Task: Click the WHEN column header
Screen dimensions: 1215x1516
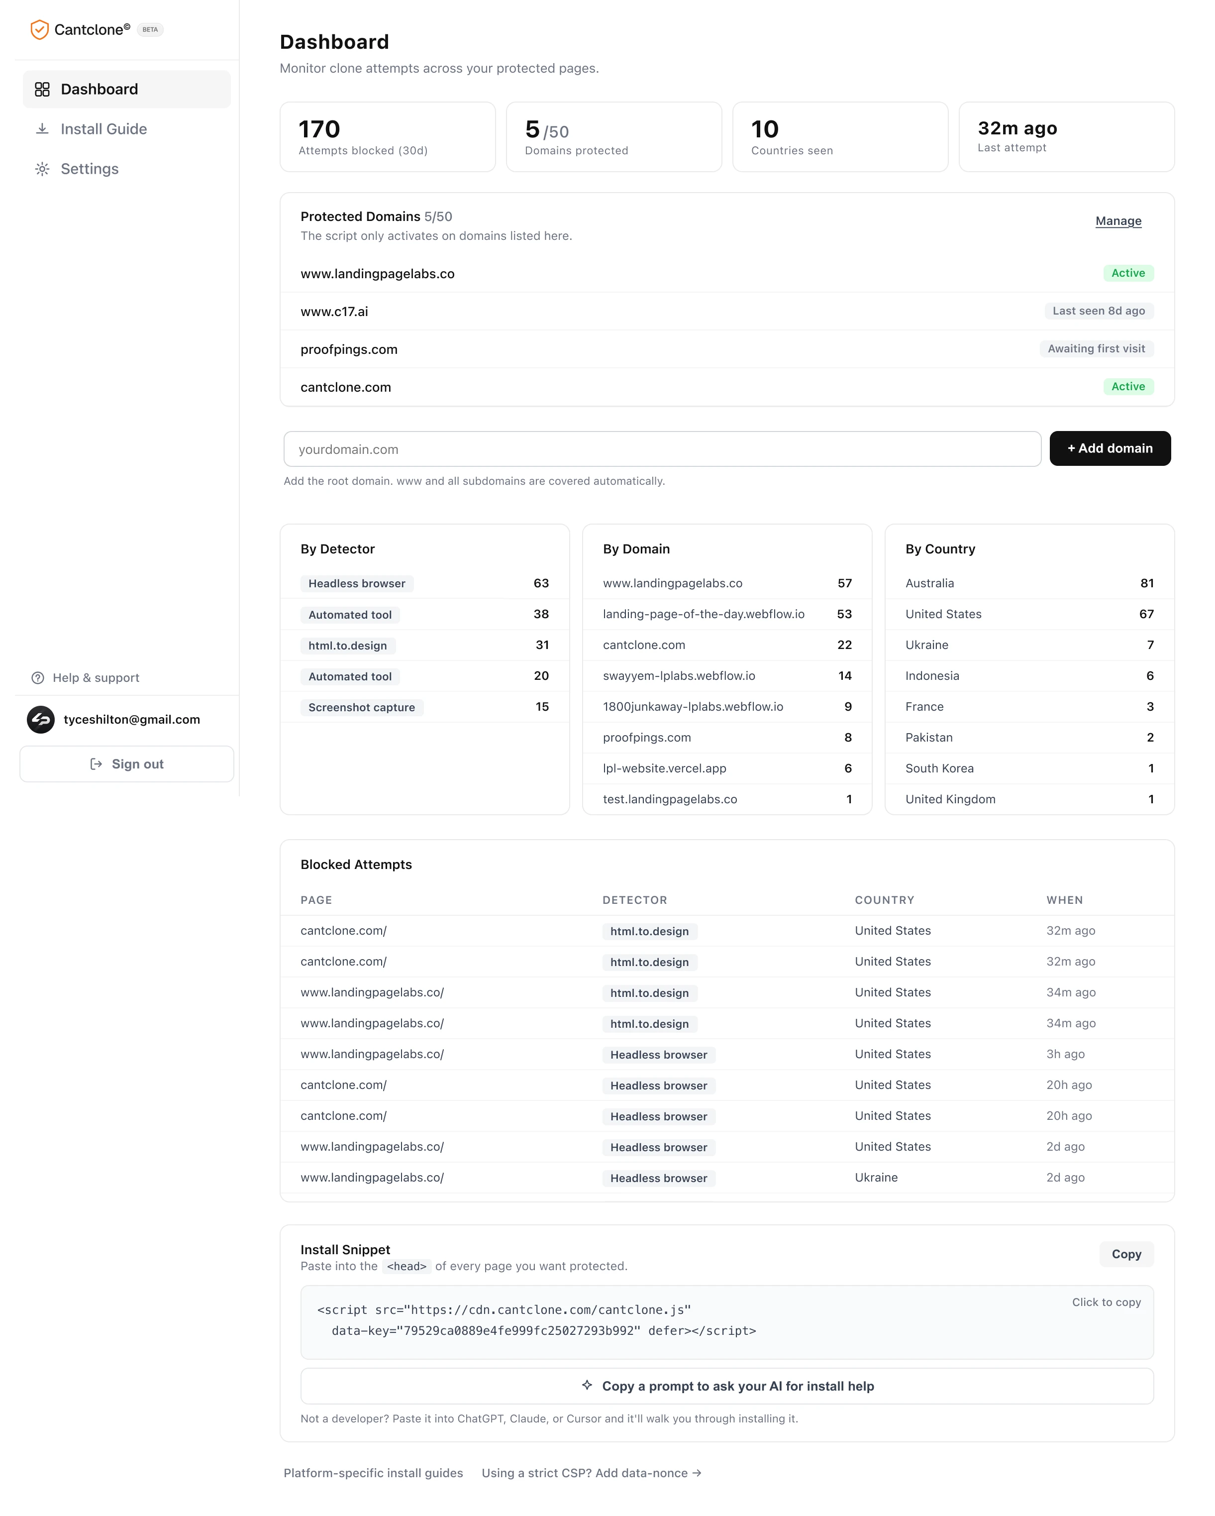Action: pos(1065,900)
